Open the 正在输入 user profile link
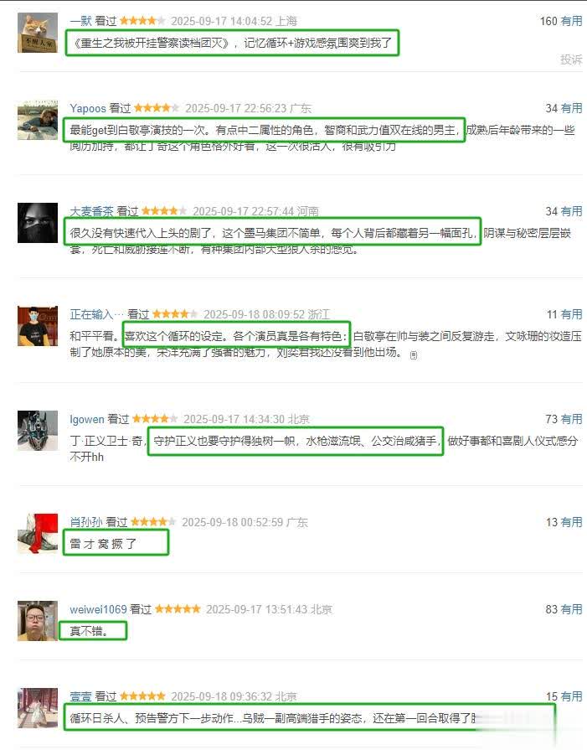587x750 pixels. click(96, 314)
